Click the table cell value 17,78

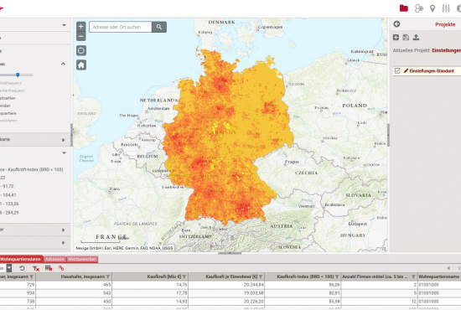(182, 293)
